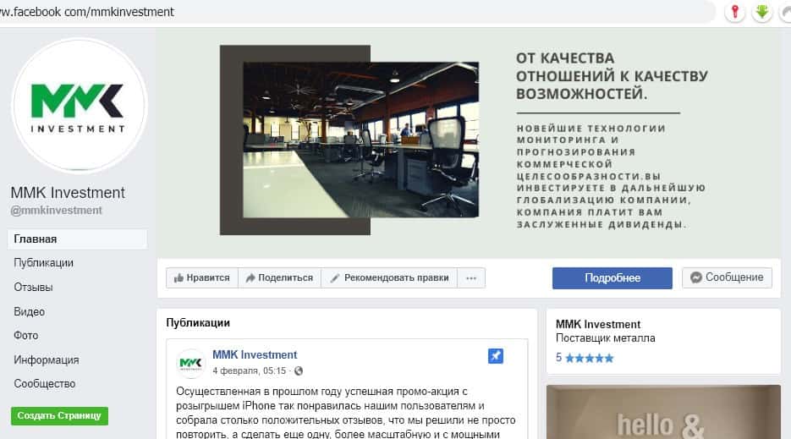This screenshot has width=791, height=439.
Task: Click the green download arrow extension icon
Action: pyautogui.click(x=761, y=12)
